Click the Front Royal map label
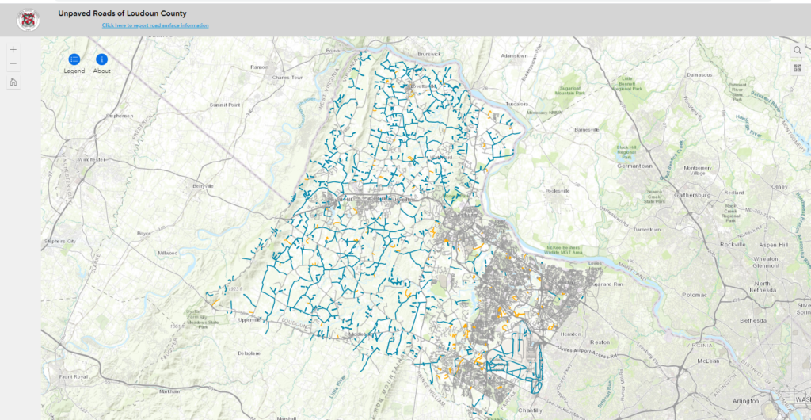 click(74, 377)
